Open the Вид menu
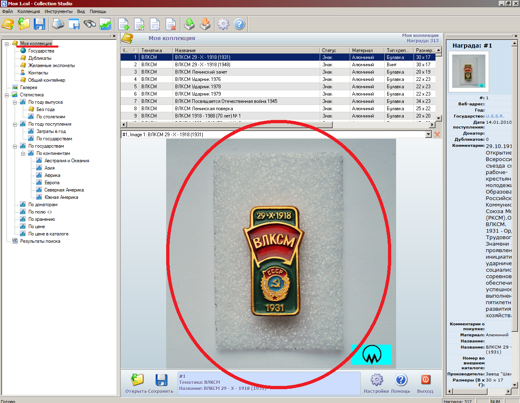 pyautogui.click(x=81, y=11)
